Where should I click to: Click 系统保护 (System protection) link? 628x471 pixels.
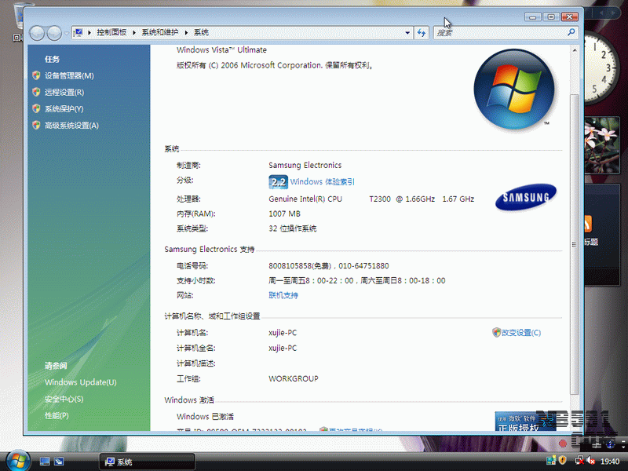pyautogui.click(x=64, y=109)
